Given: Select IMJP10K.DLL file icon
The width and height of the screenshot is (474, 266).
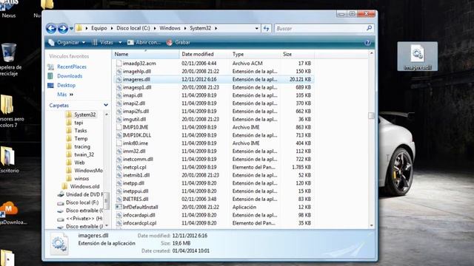Looking at the screenshot, I should 118,135.
